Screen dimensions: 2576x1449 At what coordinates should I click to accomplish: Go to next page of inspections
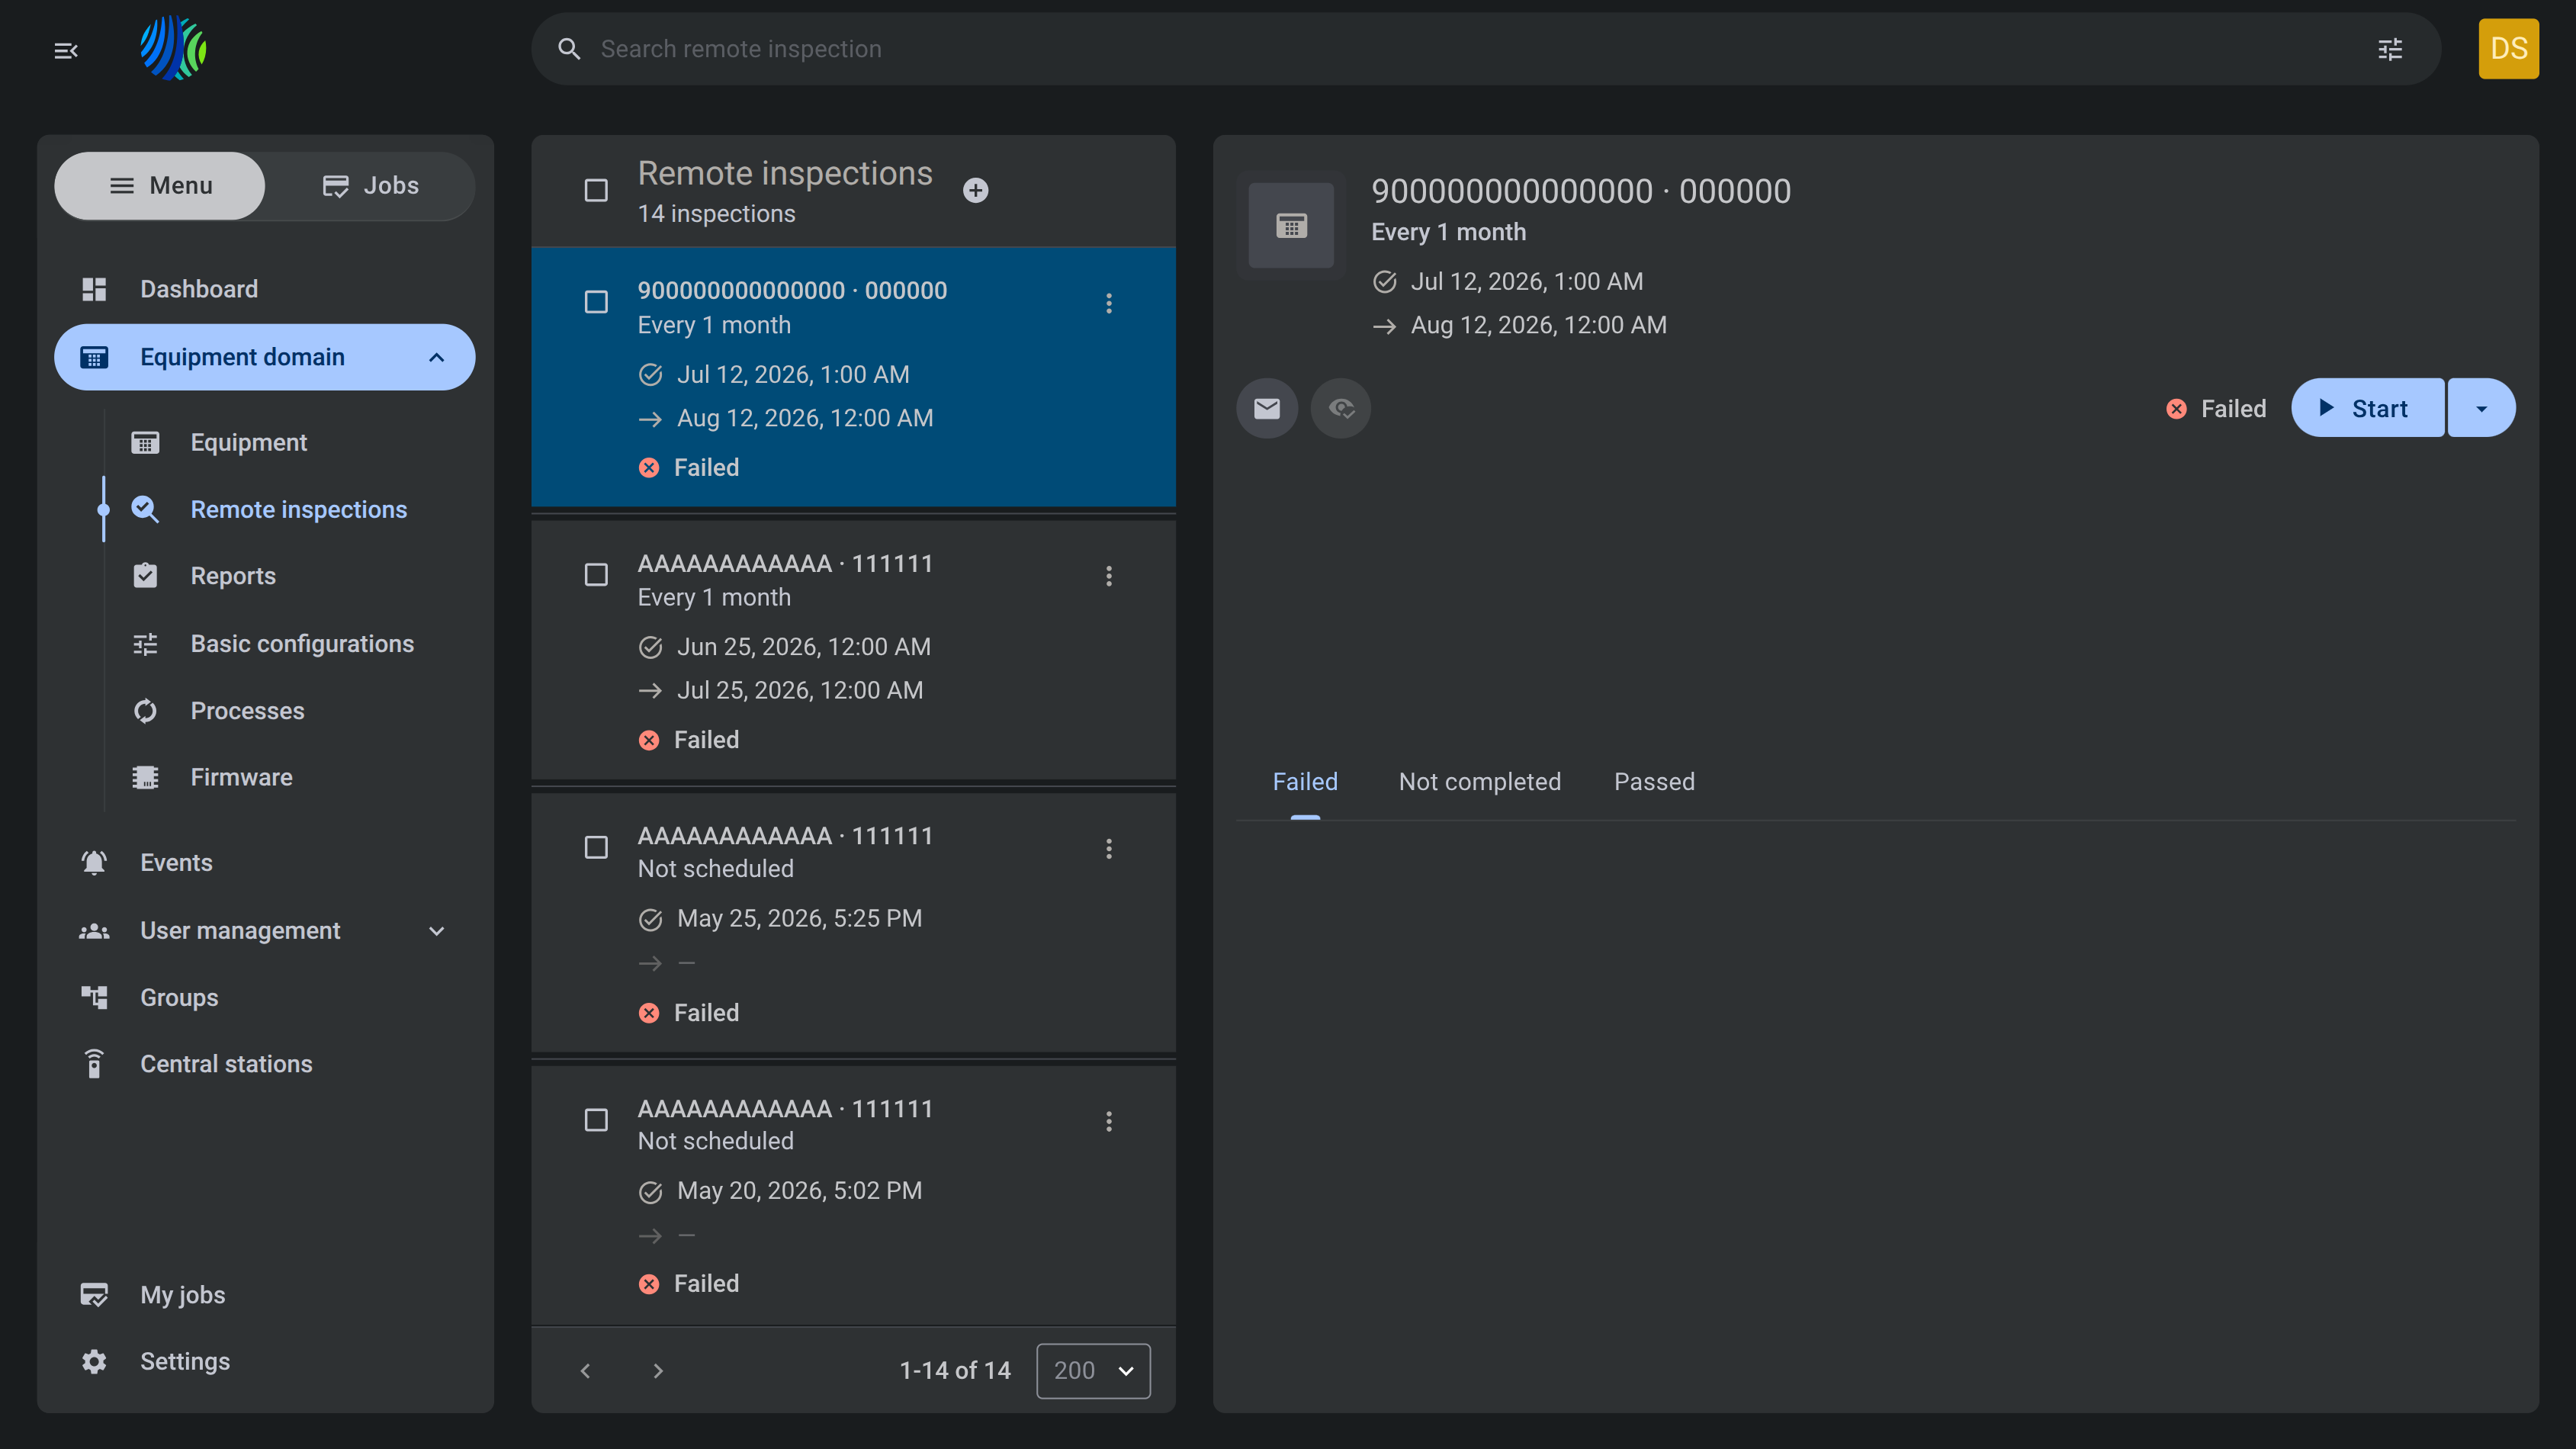(658, 1371)
